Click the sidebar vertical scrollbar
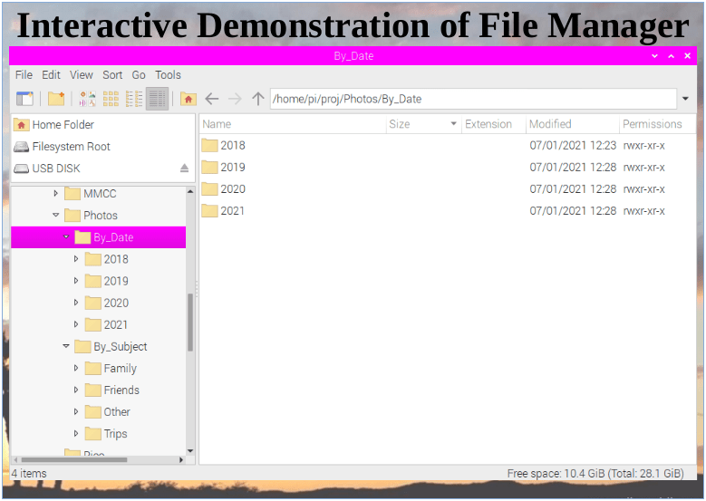Viewport: 706px width, 501px height. coord(190,322)
